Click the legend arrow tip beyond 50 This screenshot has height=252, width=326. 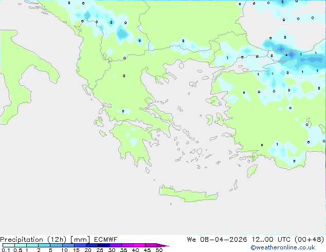163,245
